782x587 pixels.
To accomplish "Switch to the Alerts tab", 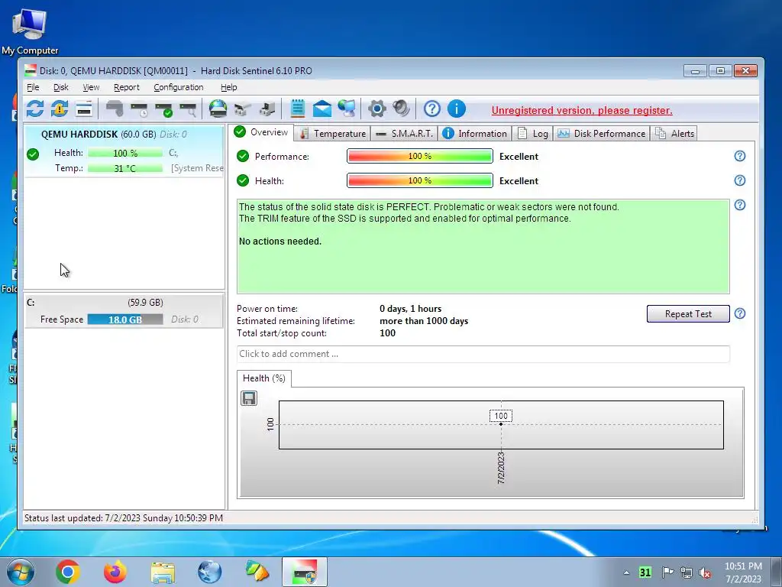I will coord(675,133).
